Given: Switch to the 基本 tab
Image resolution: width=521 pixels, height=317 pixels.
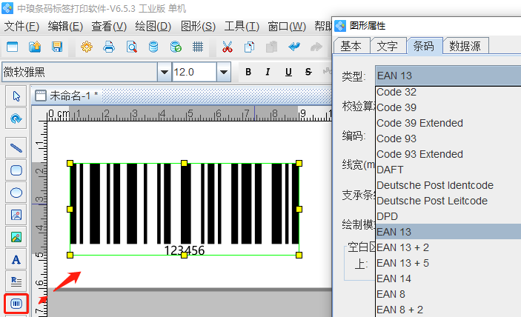Looking at the screenshot, I should point(351,46).
